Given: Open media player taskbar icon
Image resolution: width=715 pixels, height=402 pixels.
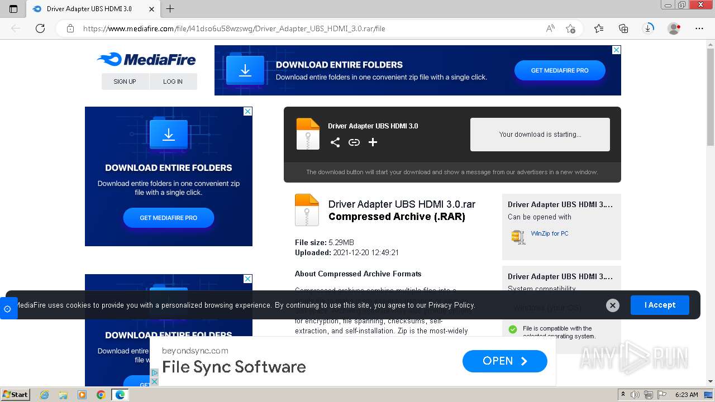Looking at the screenshot, I should [82, 395].
